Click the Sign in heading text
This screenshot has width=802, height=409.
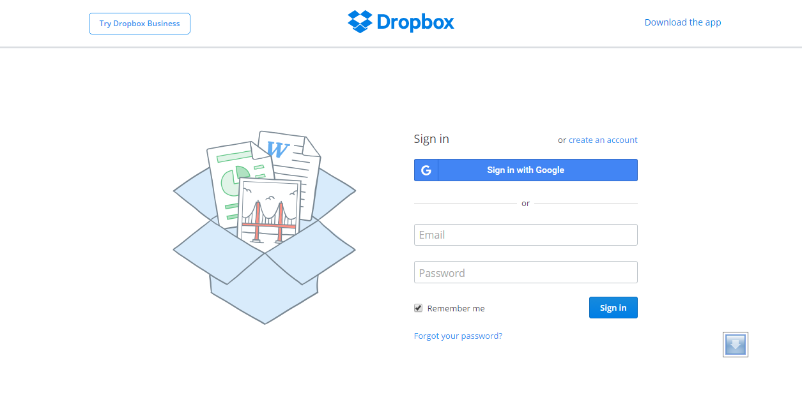[x=431, y=139]
